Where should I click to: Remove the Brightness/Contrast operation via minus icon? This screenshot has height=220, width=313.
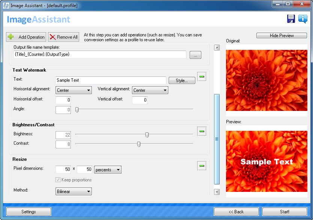click(x=202, y=132)
